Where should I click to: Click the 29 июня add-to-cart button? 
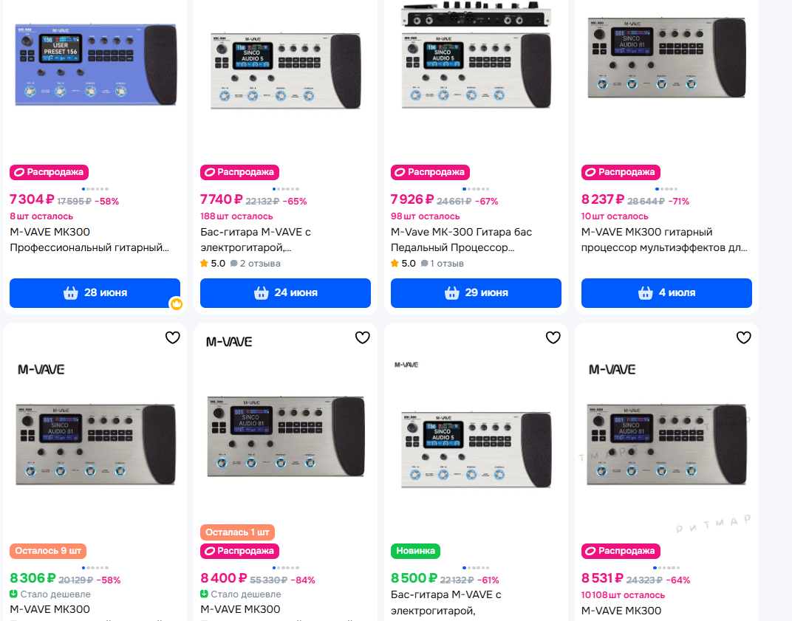[476, 293]
